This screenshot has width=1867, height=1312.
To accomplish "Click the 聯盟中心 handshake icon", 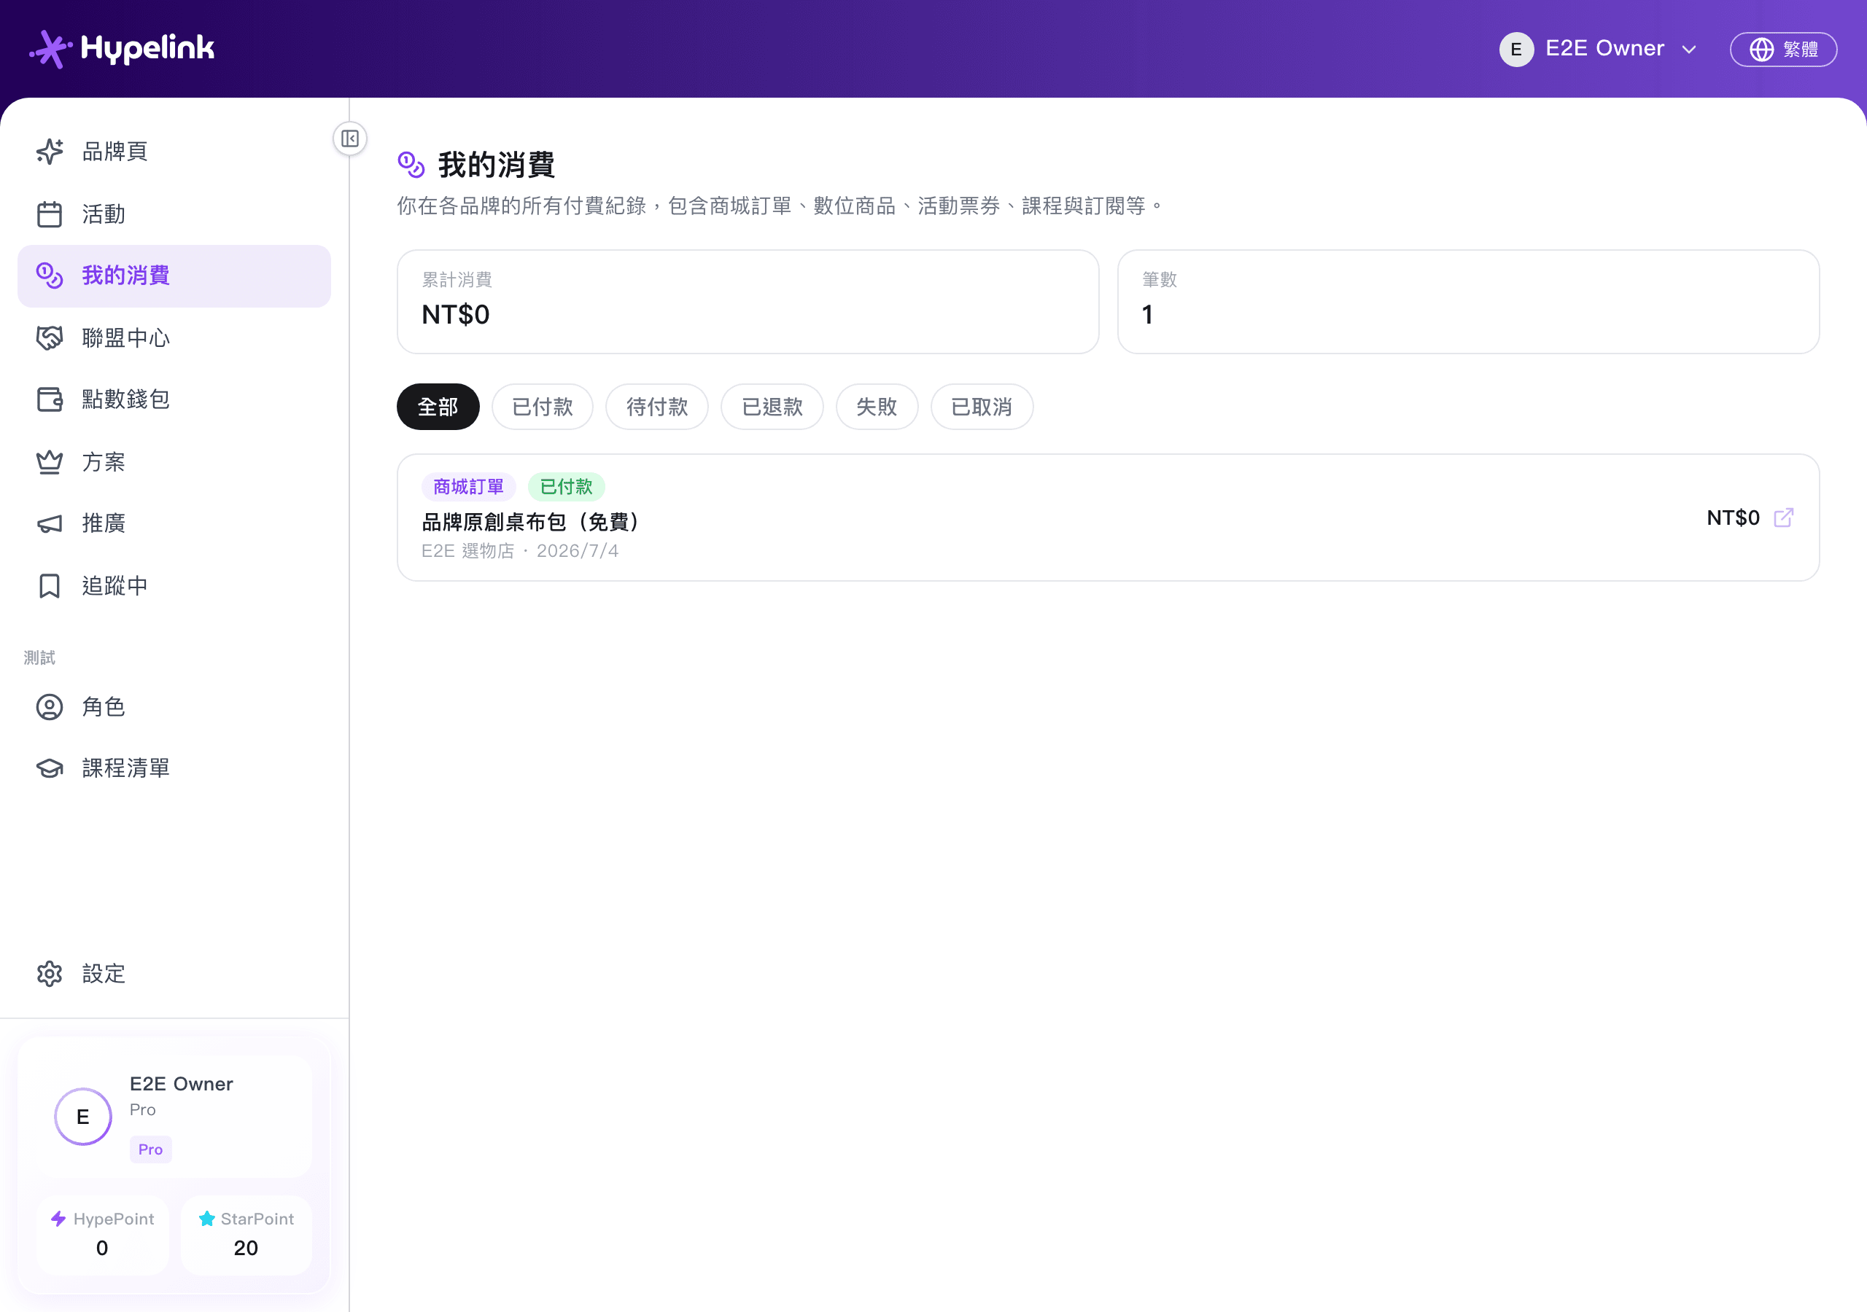I will tap(50, 337).
